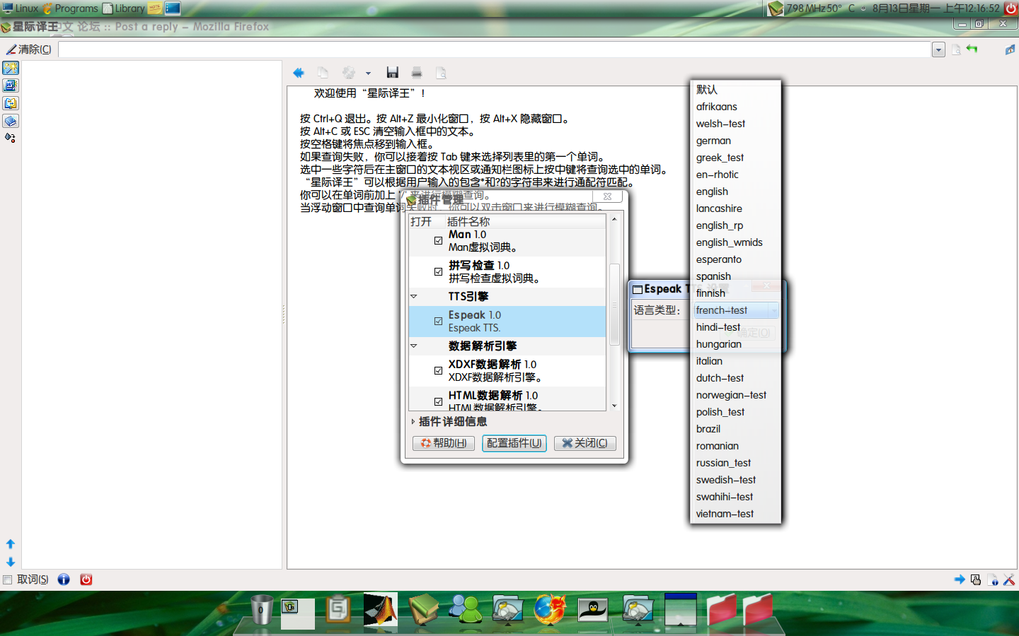Viewport: 1019px width, 636px height.
Task: Select 默认 in language list
Action: [x=735, y=90]
